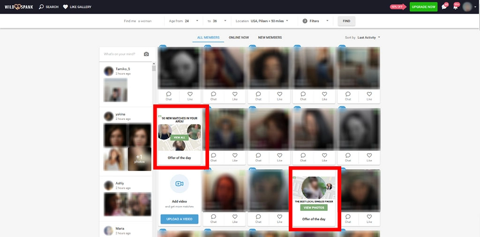Open yakina's avatar in the feed
480x237 pixels.
pos(109,116)
